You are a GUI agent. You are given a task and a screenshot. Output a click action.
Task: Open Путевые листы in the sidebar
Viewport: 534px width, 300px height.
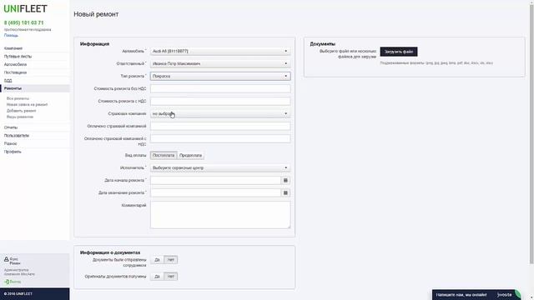[x=18, y=57]
